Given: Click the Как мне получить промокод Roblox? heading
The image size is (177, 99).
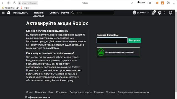Looking at the screenshot, I should point(47,31).
